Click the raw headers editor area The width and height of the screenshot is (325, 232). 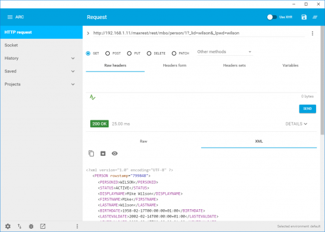point(201,82)
